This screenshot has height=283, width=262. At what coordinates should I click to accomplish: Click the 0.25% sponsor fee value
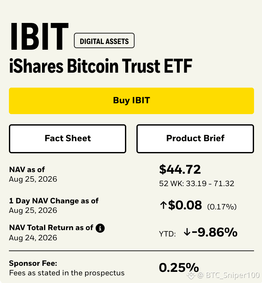179,267
